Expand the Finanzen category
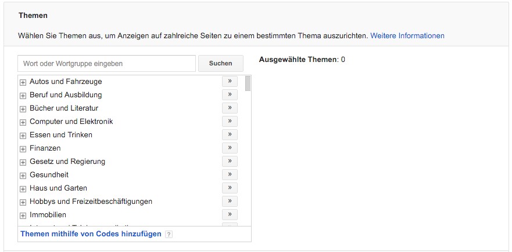Viewport: 512px width, 252px height. point(23,149)
